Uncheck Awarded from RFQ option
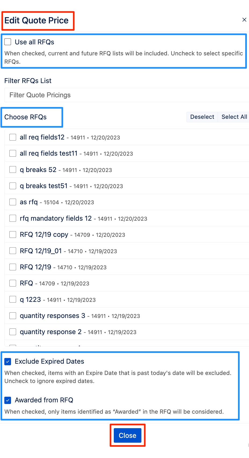The width and height of the screenshot is (249, 458). pos(8,400)
